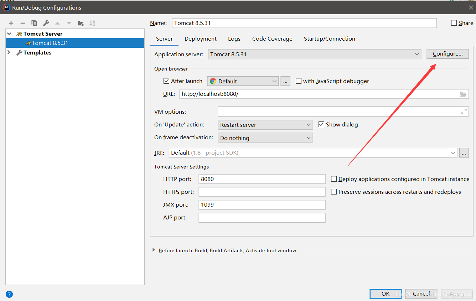Create a new folder with the folder-plus icon
The image size is (476, 301).
[81, 23]
